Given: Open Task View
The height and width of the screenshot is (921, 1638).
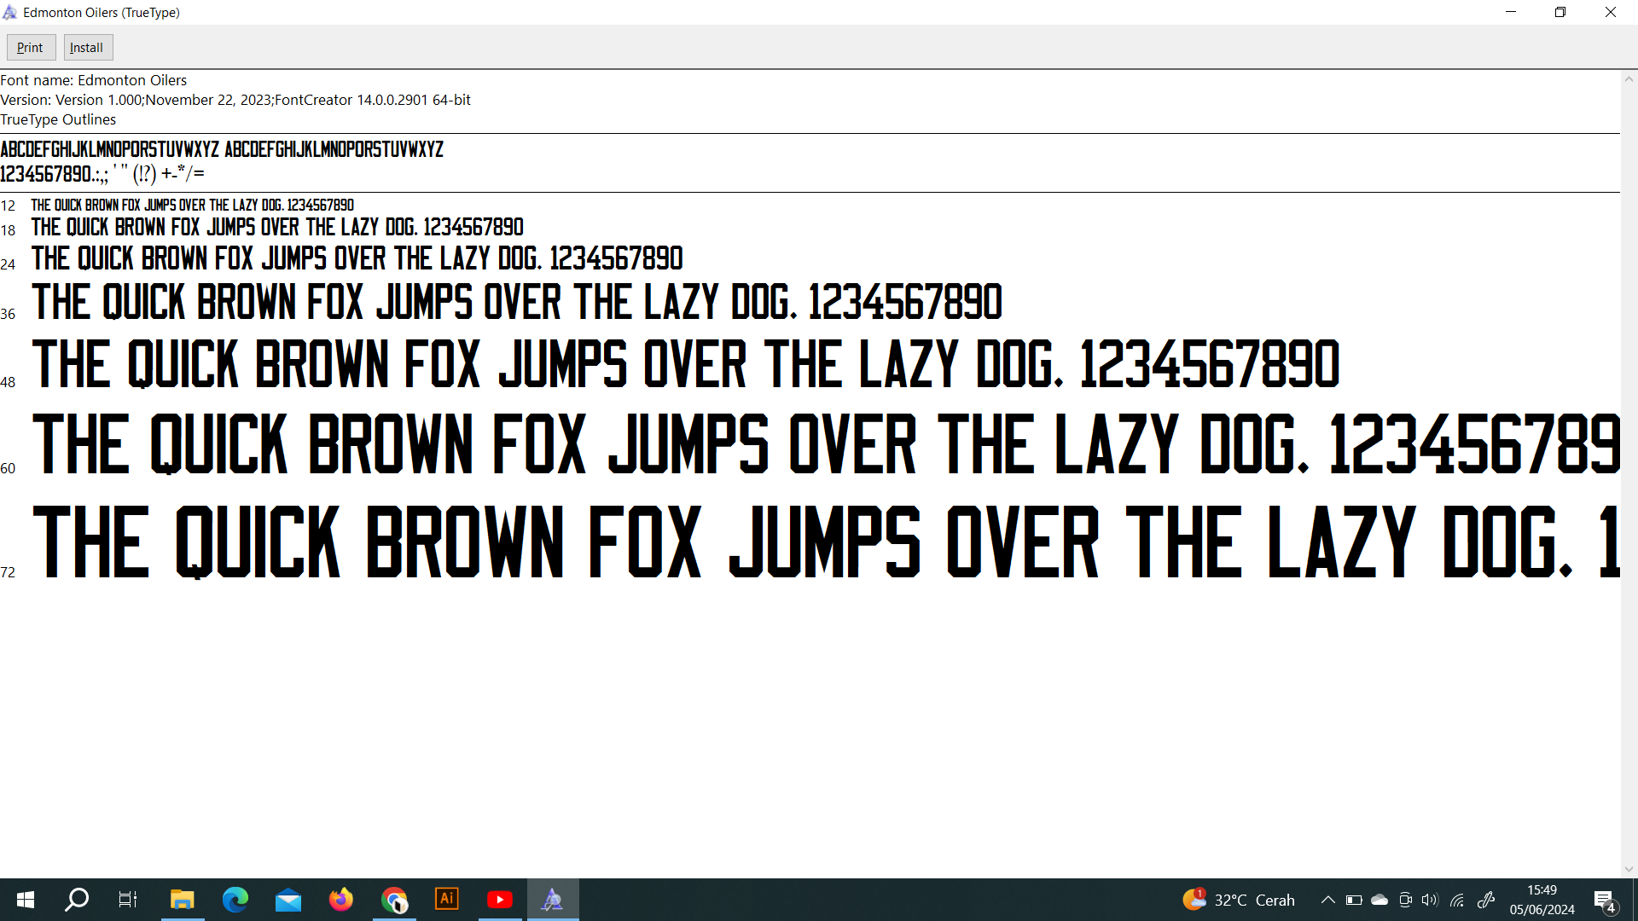Looking at the screenshot, I should [x=128, y=900].
